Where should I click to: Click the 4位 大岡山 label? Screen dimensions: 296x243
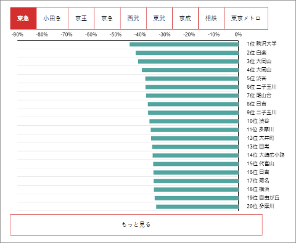click(259, 70)
